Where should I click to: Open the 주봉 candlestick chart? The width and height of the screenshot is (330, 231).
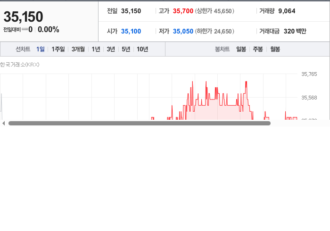coord(258,49)
